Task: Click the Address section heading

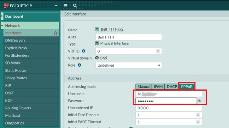Action: click(75, 78)
